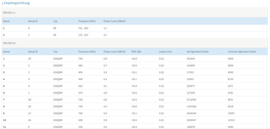The image size is (270, 129).
Task: Select MSE value -34.5
Action: coord(134,66)
